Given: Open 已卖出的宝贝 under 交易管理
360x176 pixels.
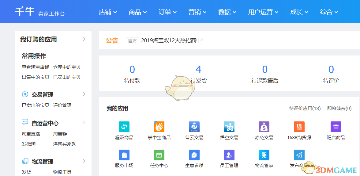Looking at the screenshot, I should pos(36,105).
